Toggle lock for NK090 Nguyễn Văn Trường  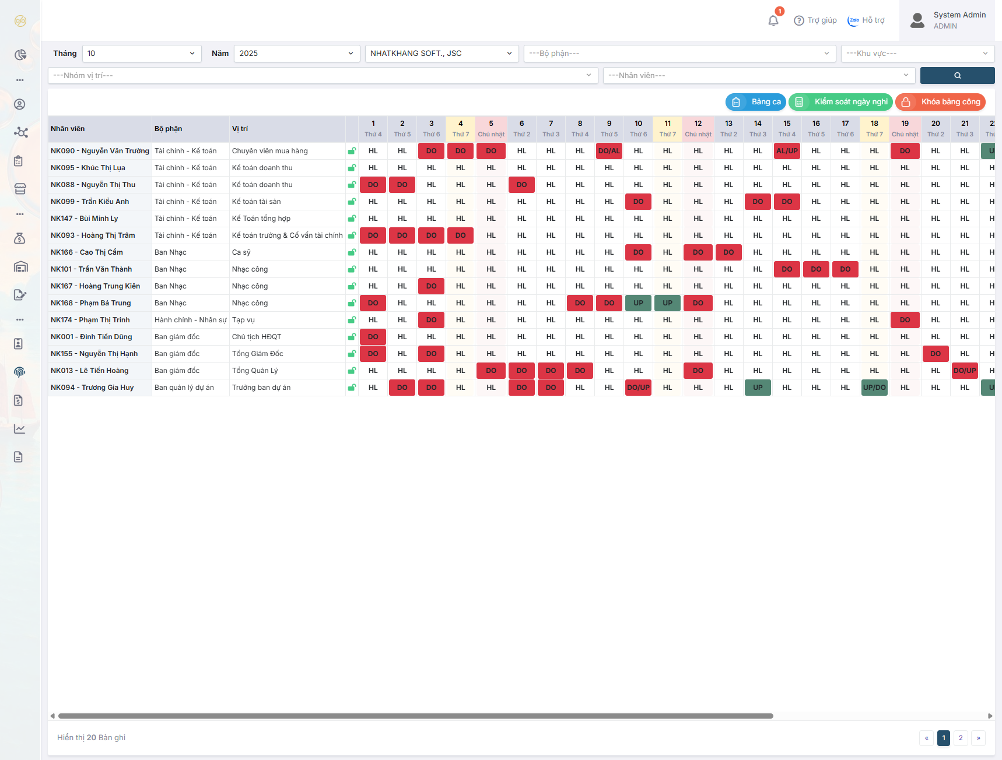352,151
